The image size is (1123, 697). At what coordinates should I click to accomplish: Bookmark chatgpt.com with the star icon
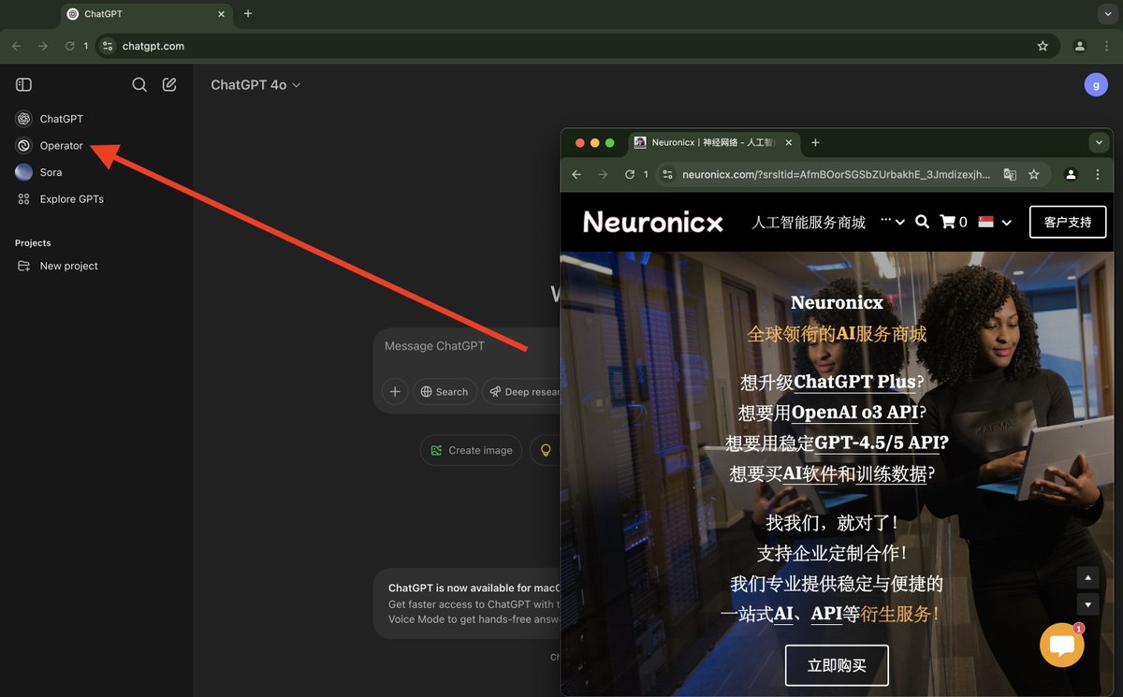pyautogui.click(x=1043, y=46)
